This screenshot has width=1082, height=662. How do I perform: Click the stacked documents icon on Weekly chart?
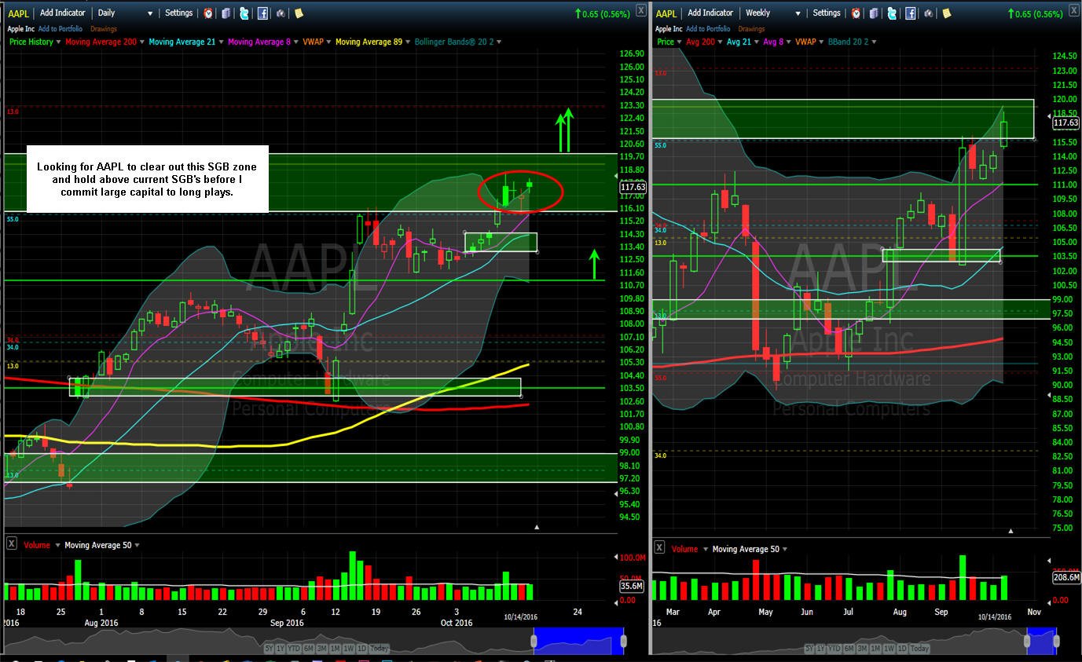point(874,13)
